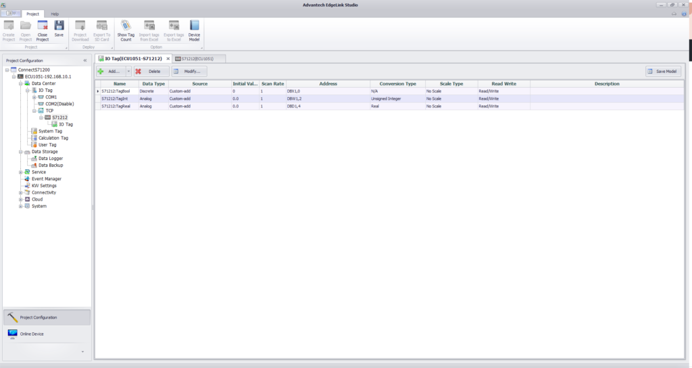The height and width of the screenshot is (368, 692).
Task: Click the red Delete X icon
Action: 138,72
